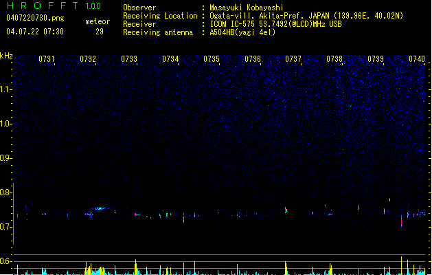This screenshot has height=275, width=432.
Task: Click the date stamp 04.07.22 07:30
Action: coord(35,32)
